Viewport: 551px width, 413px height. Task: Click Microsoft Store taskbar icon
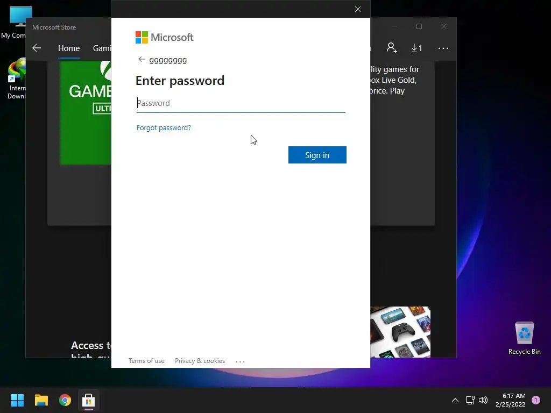pyautogui.click(x=89, y=400)
